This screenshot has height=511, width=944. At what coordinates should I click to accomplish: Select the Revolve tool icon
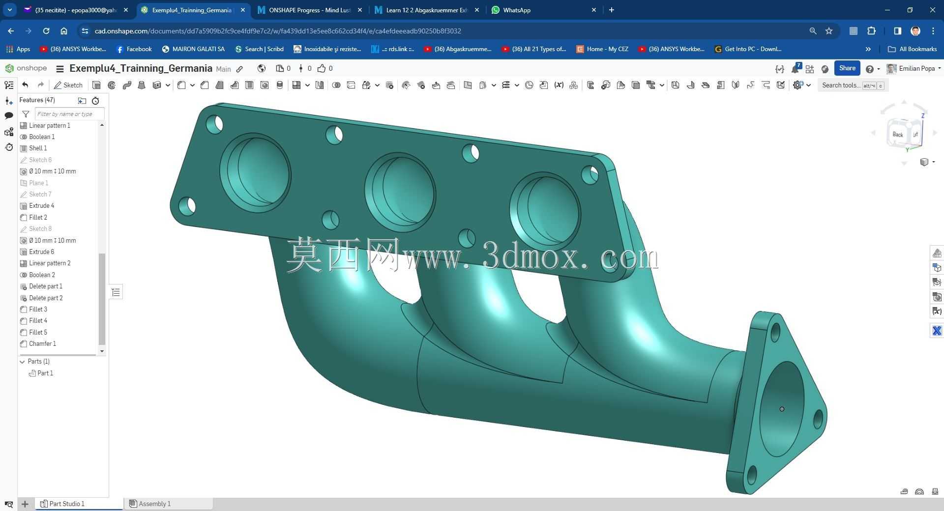pyautogui.click(x=112, y=85)
